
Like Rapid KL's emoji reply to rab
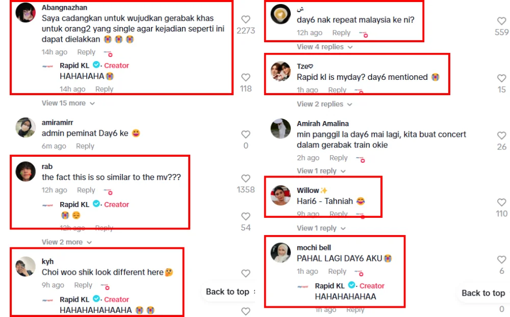point(246,216)
